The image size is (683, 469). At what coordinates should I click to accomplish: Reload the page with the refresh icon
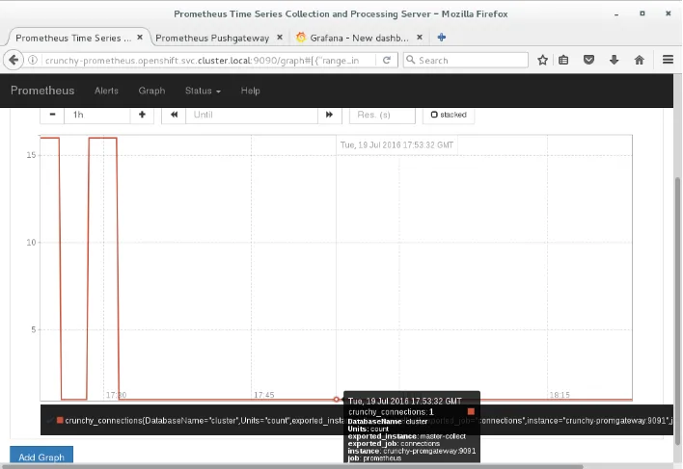coord(387,60)
